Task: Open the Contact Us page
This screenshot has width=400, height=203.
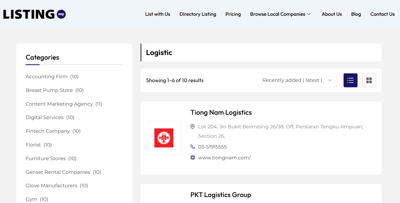Action: point(382,14)
